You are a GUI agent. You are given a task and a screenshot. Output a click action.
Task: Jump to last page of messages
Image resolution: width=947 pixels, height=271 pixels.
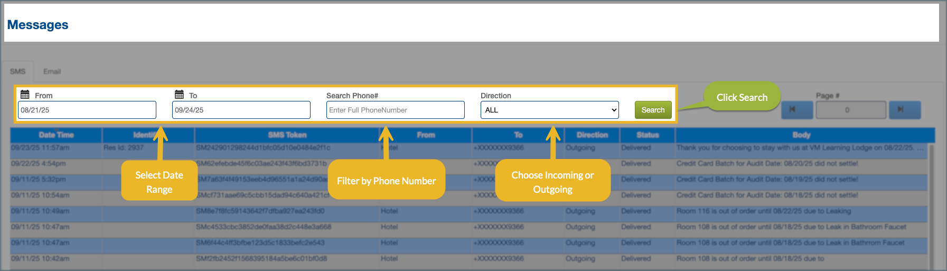point(904,110)
